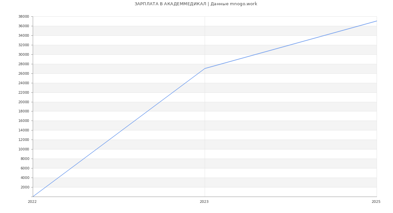This screenshot has width=393, height=213.
Task: Click the 26000 y-axis value
Action: pos(24,74)
